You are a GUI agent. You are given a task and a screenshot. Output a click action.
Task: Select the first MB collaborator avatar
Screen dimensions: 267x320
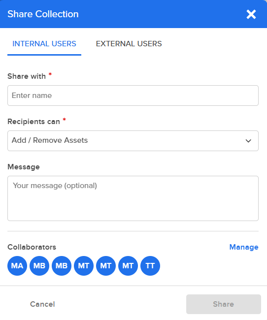click(x=39, y=266)
